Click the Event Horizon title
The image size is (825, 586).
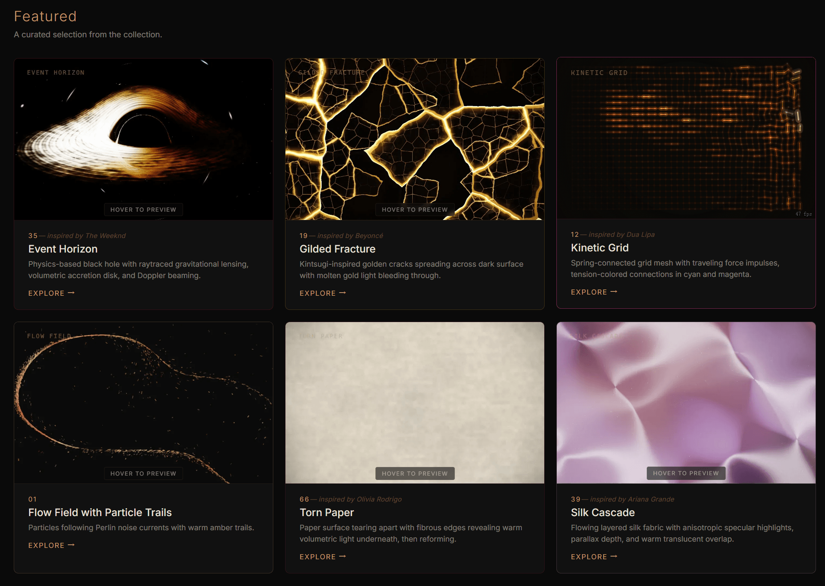(x=63, y=249)
